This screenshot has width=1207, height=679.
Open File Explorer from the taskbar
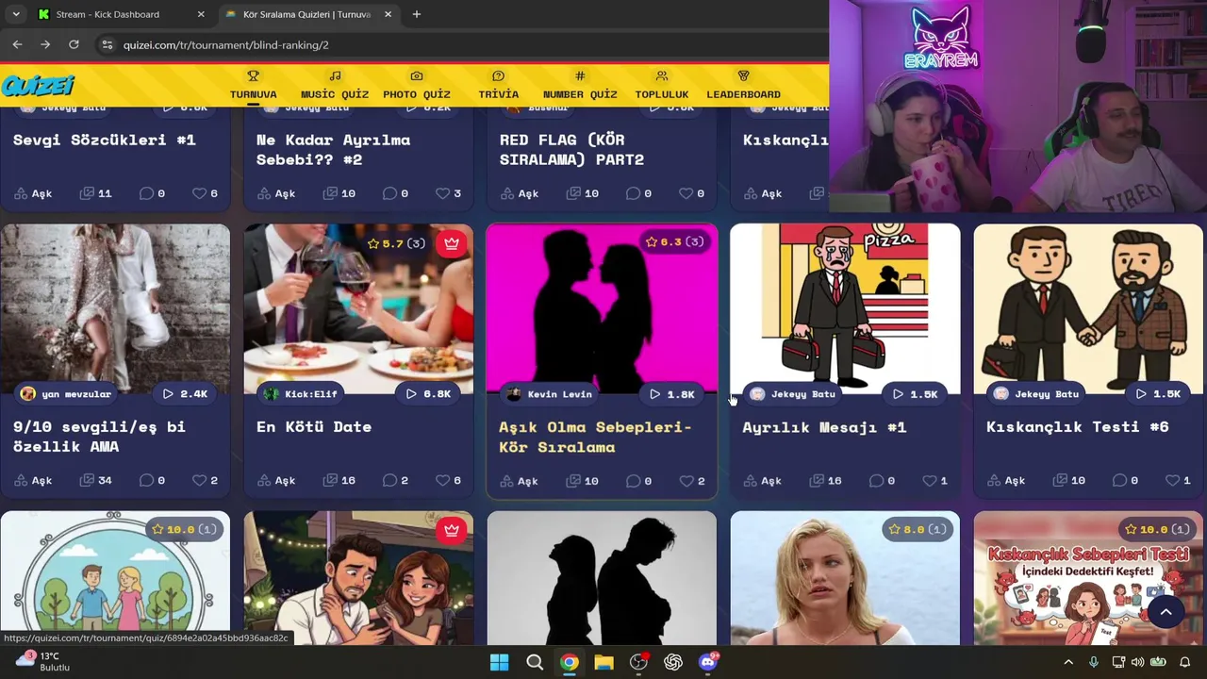tap(603, 662)
